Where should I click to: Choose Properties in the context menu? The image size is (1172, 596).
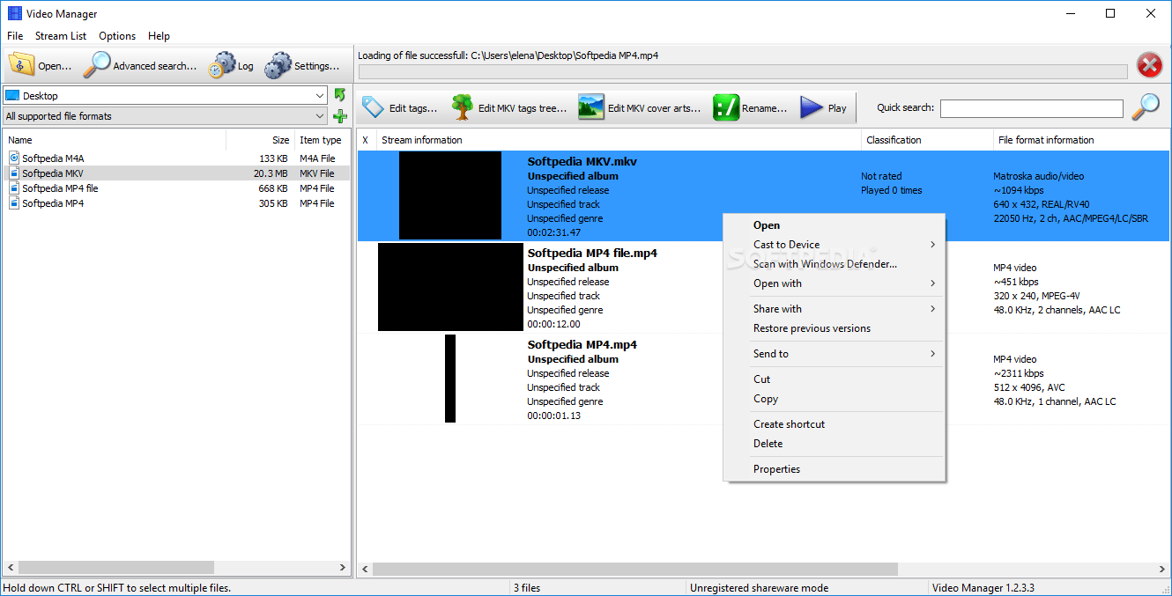(x=776, y=468)
